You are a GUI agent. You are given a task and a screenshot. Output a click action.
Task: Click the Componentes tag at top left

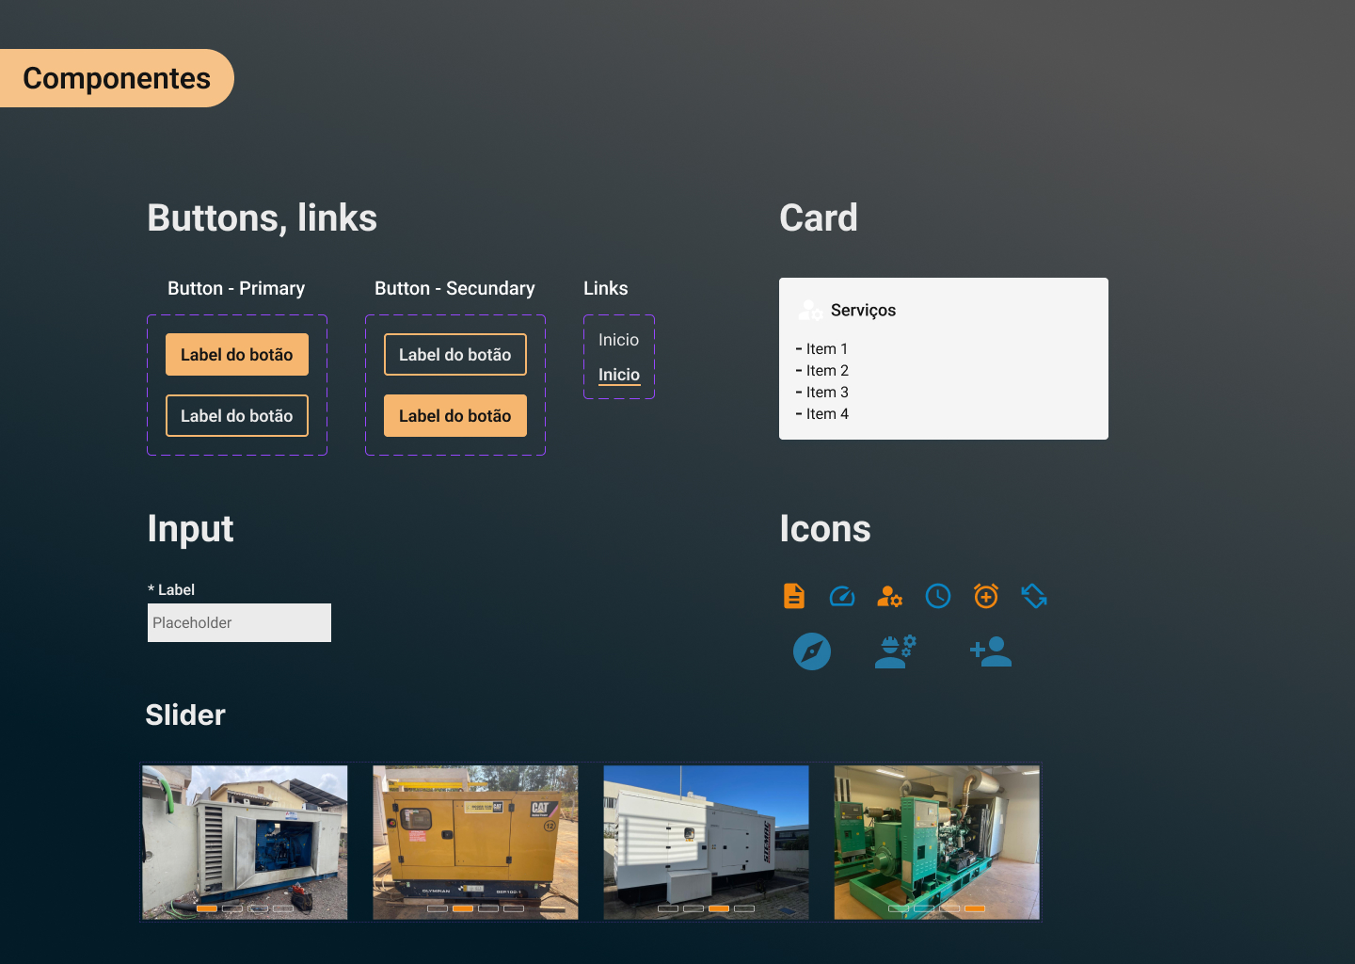pos(117,78)
